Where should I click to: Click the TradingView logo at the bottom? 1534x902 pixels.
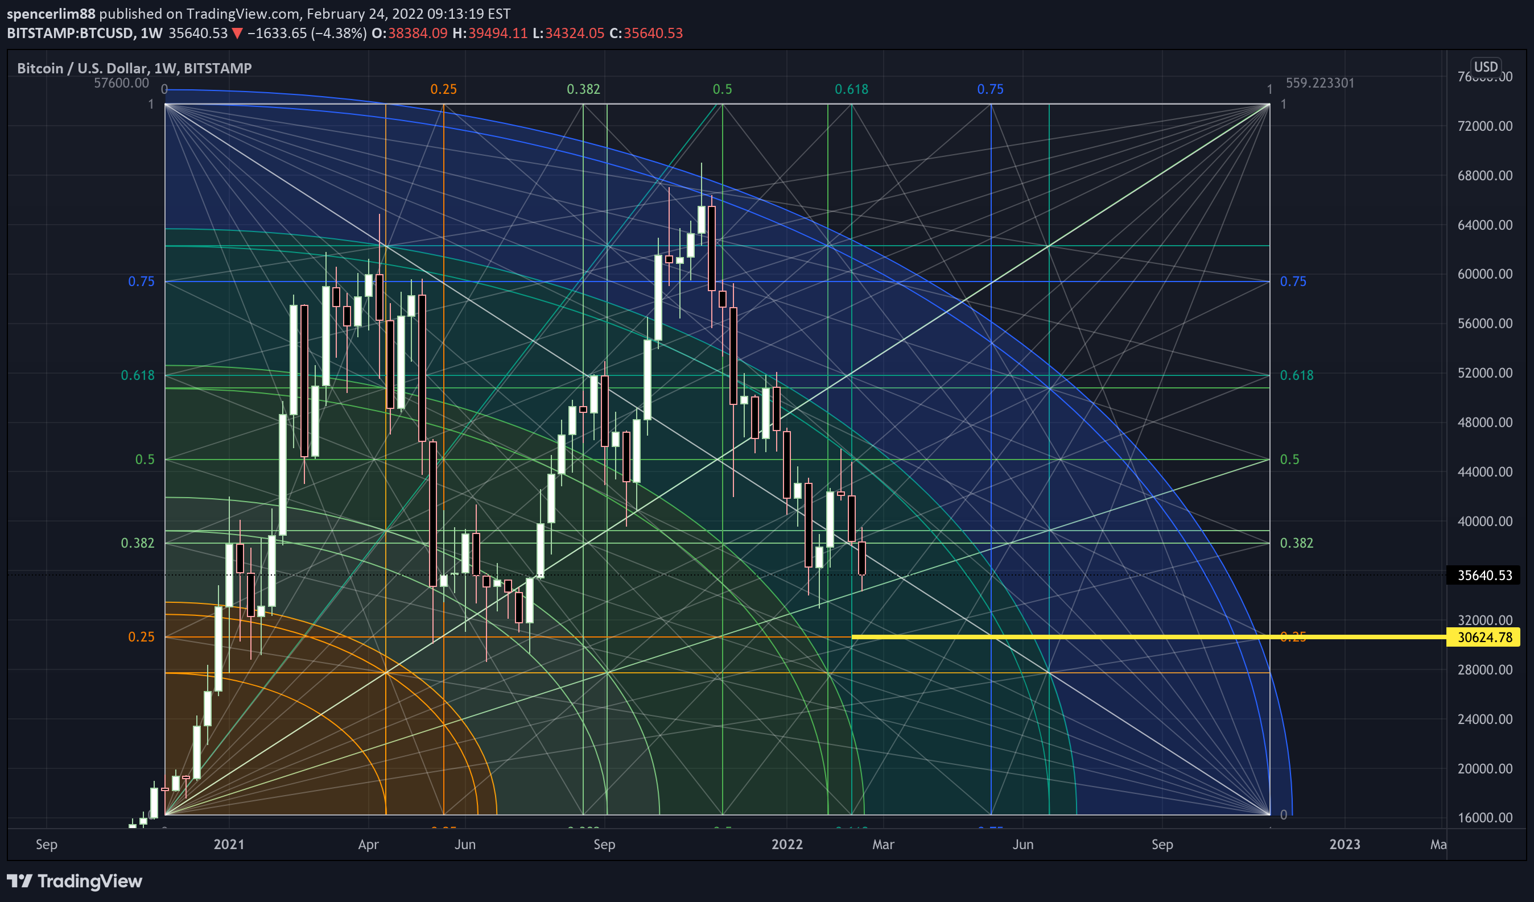pos(75,881)
